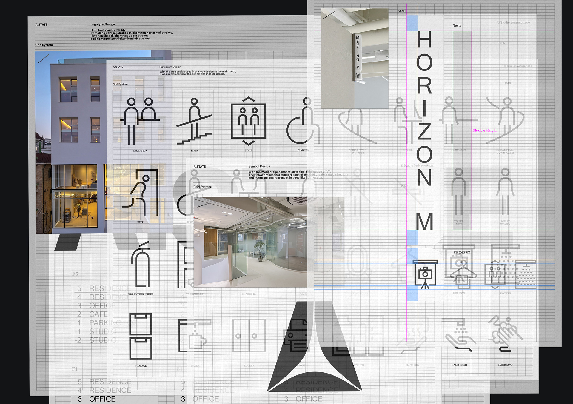Click the 'FIRE EXTINGUISHER' caption text

point(141,294)
